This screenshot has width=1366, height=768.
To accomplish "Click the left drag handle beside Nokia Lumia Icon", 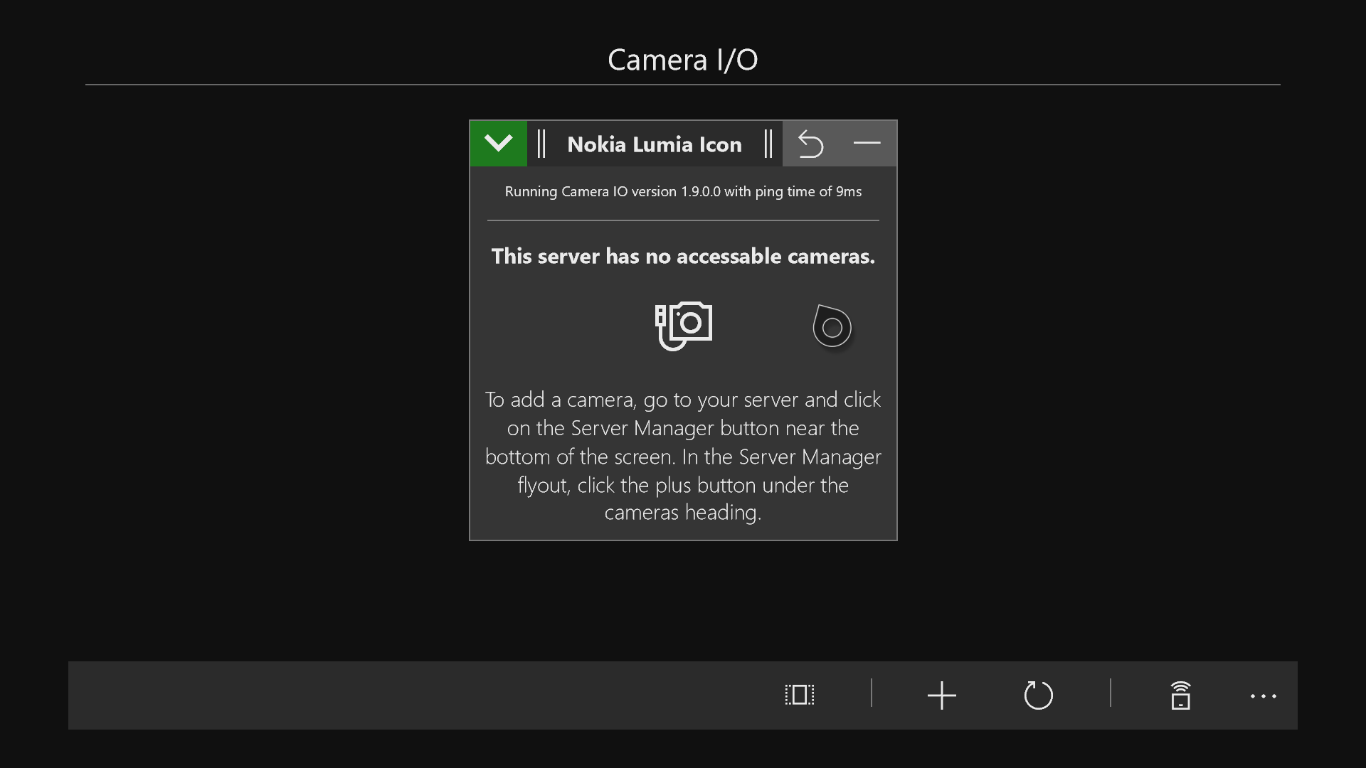I will 541,144.
